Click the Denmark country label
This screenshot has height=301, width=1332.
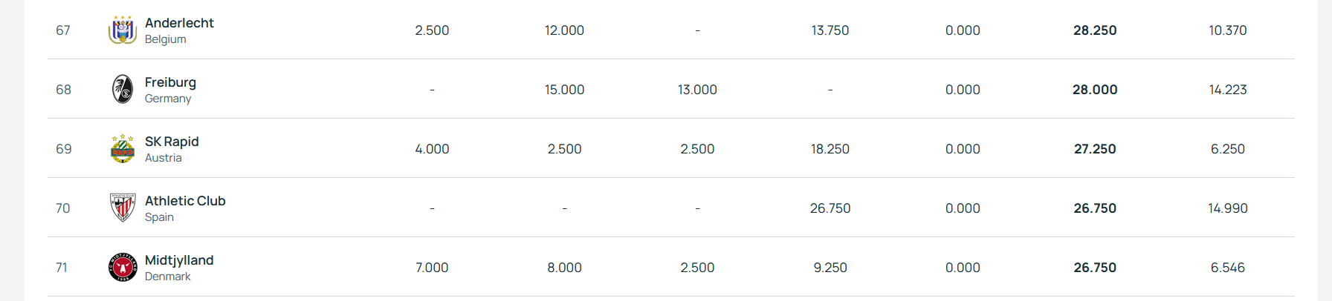[167, 277]
